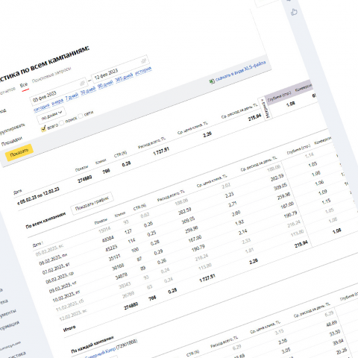
Task: Click the row date '10.02.2023, пт'
Action: click(66, 297)
